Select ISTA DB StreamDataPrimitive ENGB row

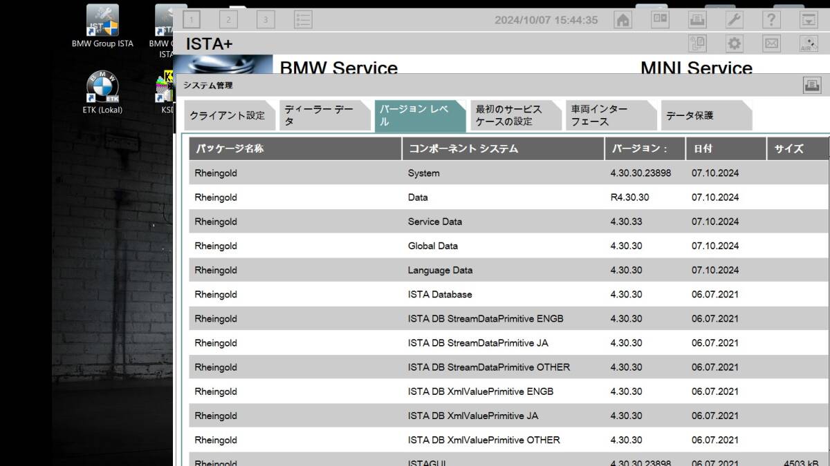(509, 318)
